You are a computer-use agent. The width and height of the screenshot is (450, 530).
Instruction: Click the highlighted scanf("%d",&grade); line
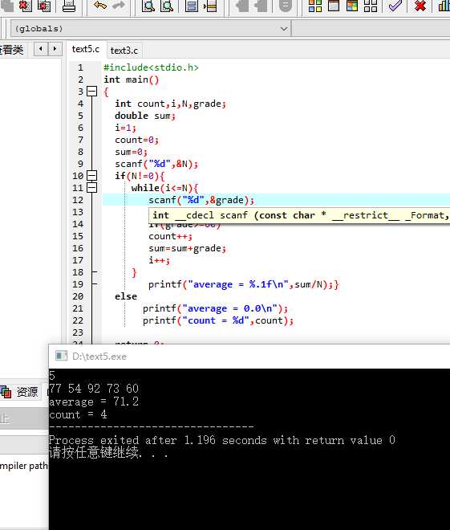point(201,200)
